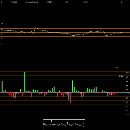Click the longest red bar in the MR histogram
This screenshot has width=130, height=130.
(x=71, y=97)
